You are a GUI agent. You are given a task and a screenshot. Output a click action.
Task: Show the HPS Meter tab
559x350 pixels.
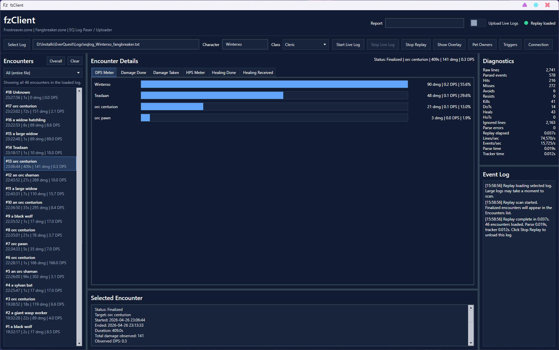(x=195, y=73)
